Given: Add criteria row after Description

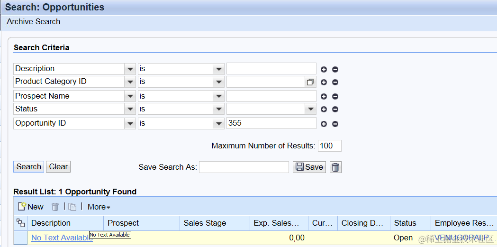Looking at the screenshot, I should coord(324,69).
